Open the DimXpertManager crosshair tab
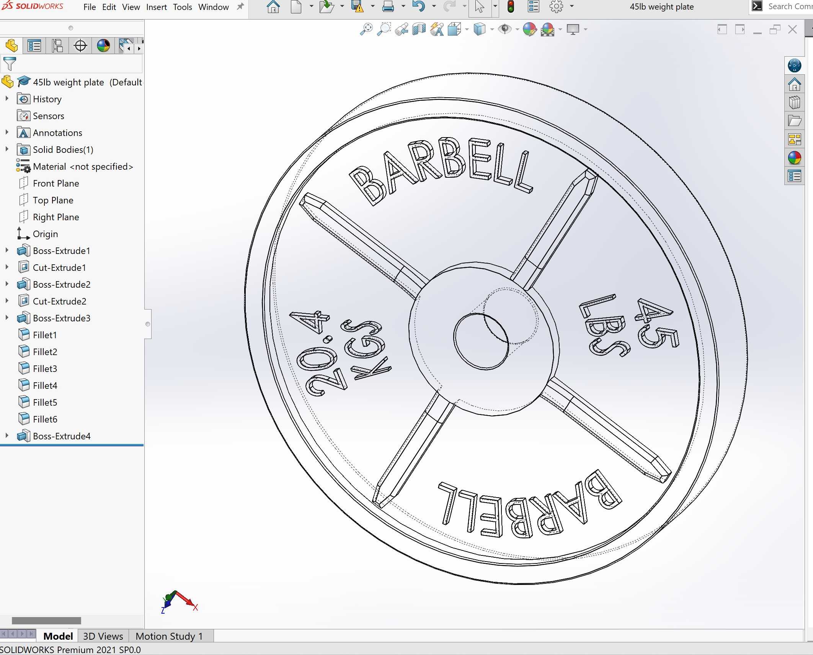This screenshot has width=813, height=655. tap(80, 46)
